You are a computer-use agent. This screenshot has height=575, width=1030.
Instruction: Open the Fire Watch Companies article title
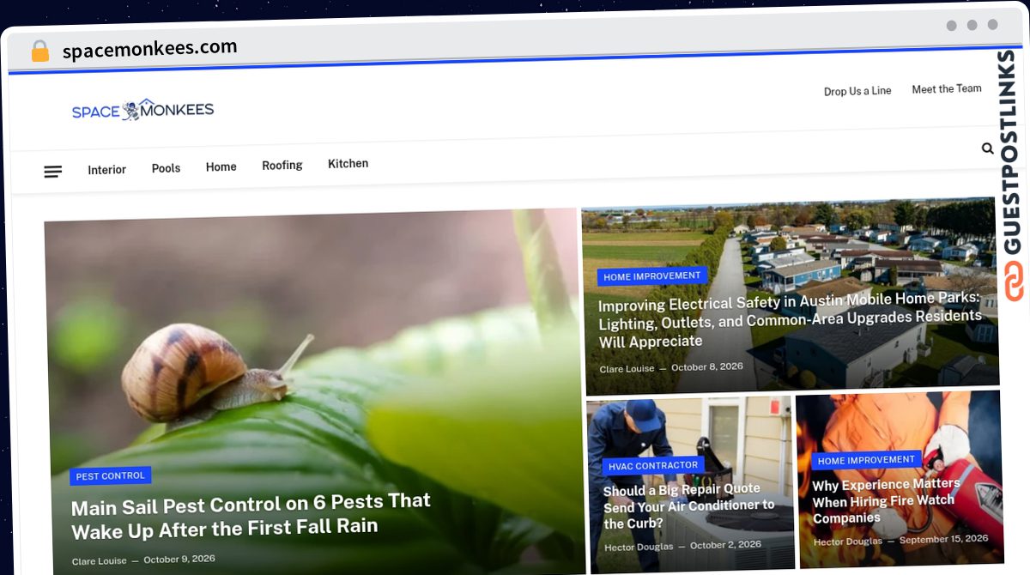pos(886,500)
